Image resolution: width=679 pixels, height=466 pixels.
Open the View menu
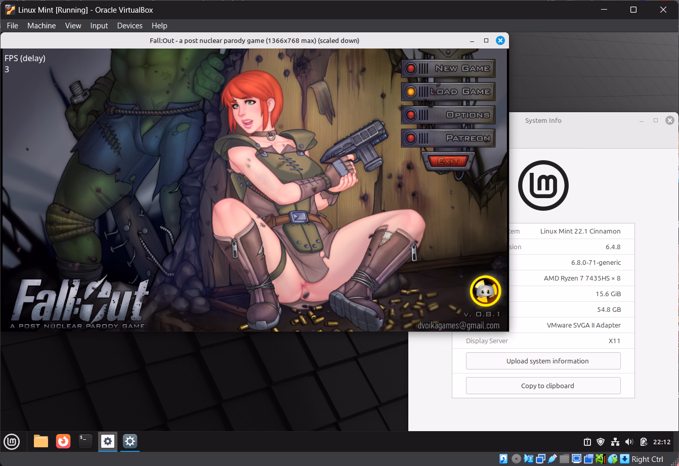(73, 26)
